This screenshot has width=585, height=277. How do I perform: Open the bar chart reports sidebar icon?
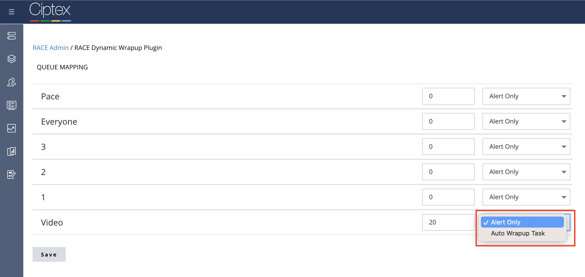coord(12,151)
